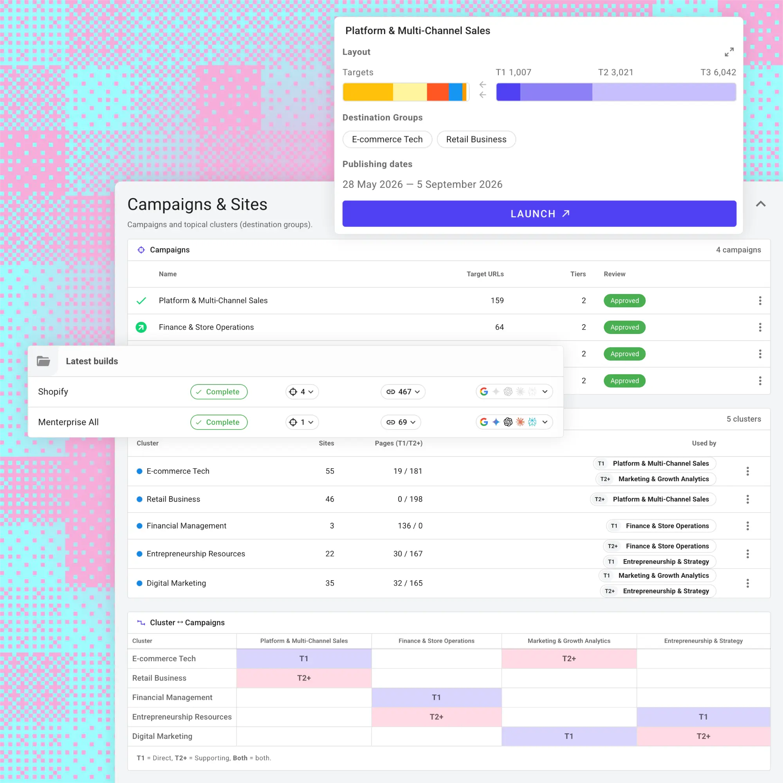Screen dimensions: 783x783
Task: Select the Shopify build name
Action: pyautogui.click(x=53, y=391)
